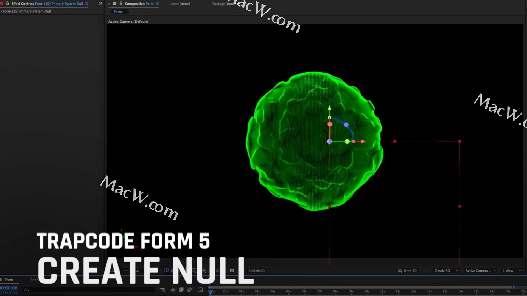Click the current time display 0:00:00:00 in timeline
Viewport: 527px width, 296px height.
point(9,288)
